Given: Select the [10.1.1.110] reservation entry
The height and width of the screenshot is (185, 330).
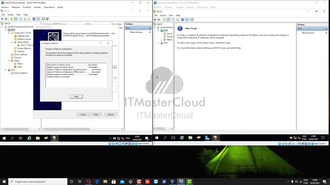Looking at the screenshot, I should coord(27,45).
